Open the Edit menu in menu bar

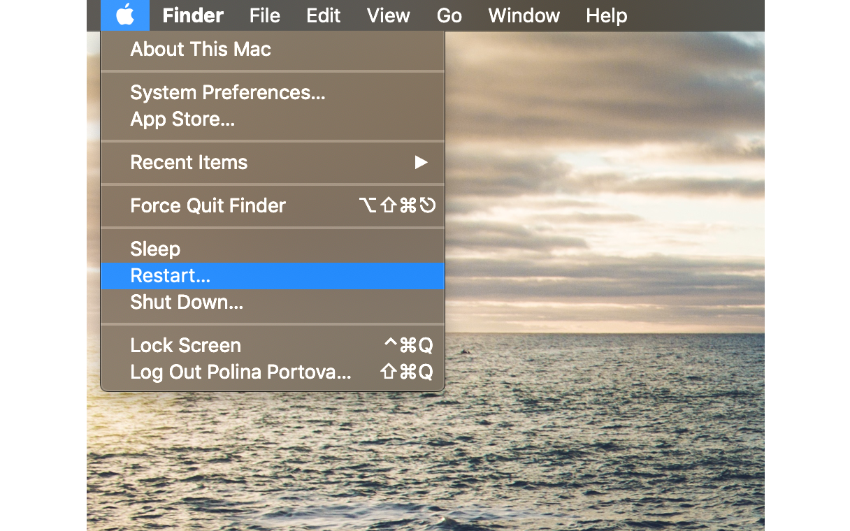324,15
